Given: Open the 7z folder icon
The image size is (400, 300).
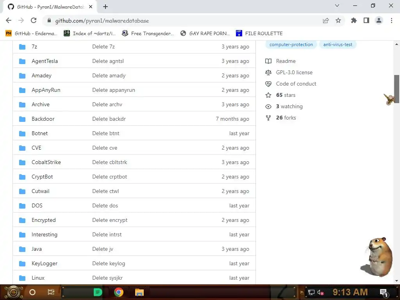Looking at the screenshot, I should click(x=22, y=47).
